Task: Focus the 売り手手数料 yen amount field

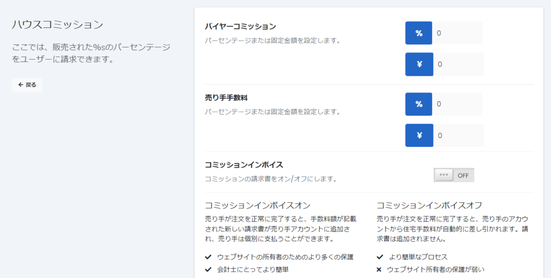Action: point(458,135)
